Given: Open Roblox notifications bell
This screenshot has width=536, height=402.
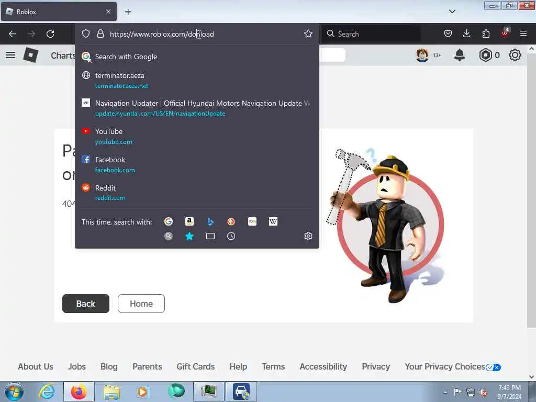Looking at the screenshot, I should click(460, 55).
